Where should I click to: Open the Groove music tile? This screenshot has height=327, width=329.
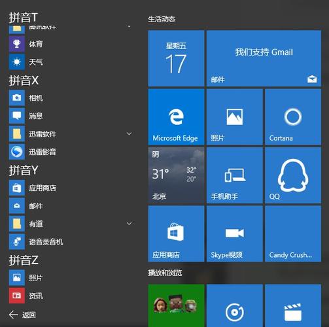point(235,305)
